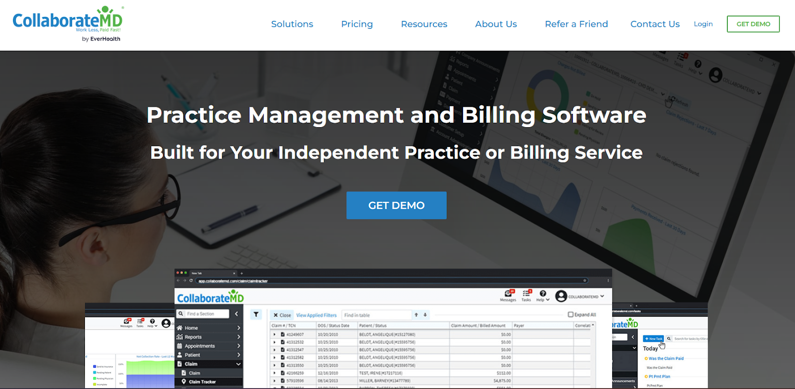Close the New Tab browser tab in Claim Tracker window
795x389 pixels.
[235, 273]
